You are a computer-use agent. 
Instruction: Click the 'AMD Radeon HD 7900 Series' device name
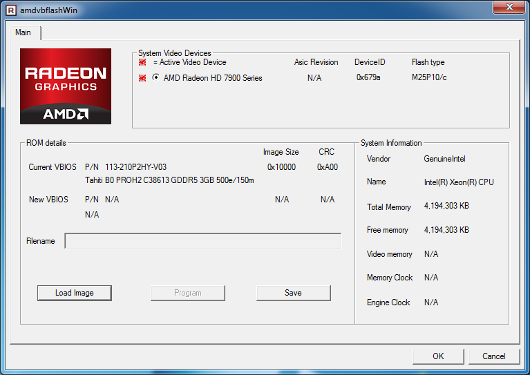(x=213, y=78)
